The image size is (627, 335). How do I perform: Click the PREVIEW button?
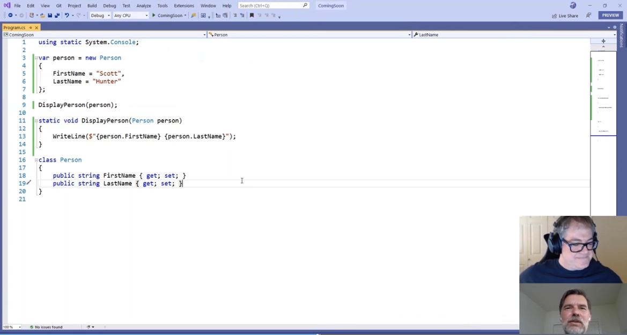pyautogui.click(x=610, y=15)
